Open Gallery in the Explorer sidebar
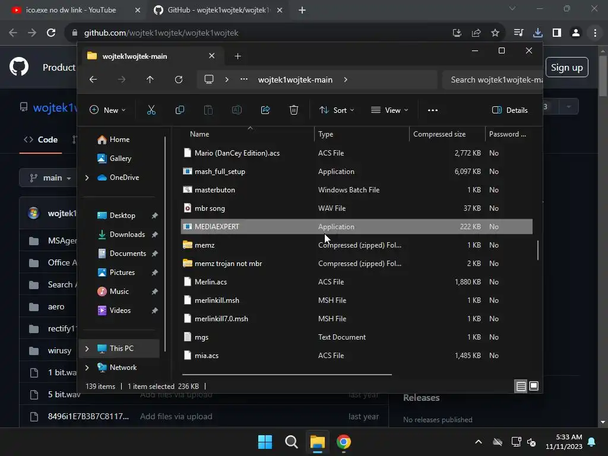Image resolution: width=608 pixels, height=456 pixels. point(120,158)
